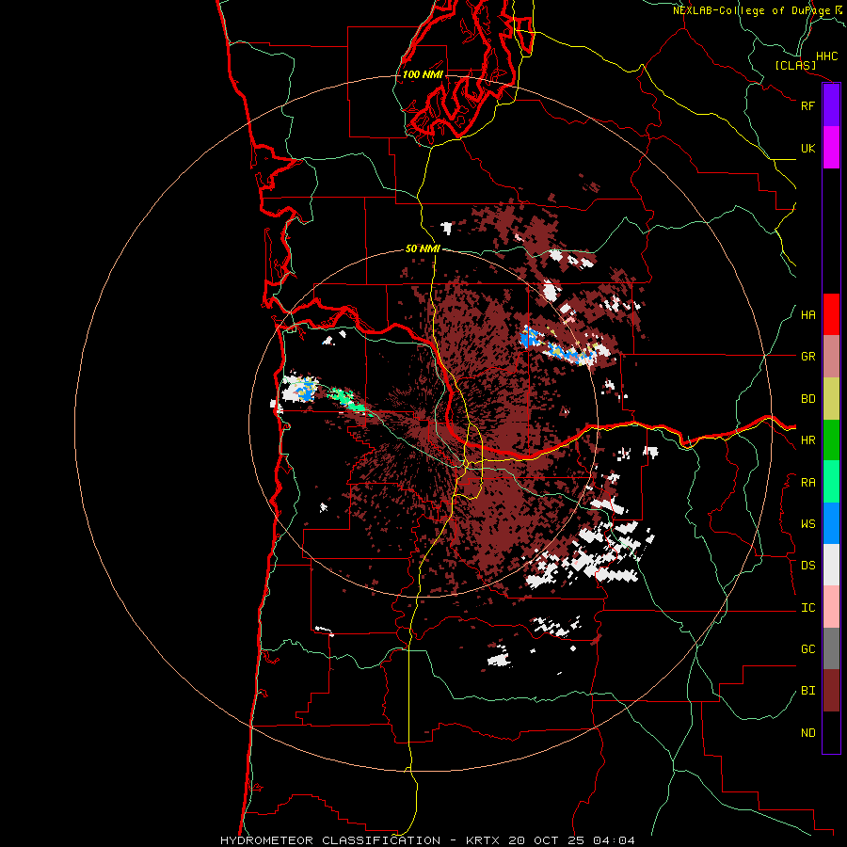Click the DS white legend swatch
This screenshot has height=847, width=847.
(831, 565)
